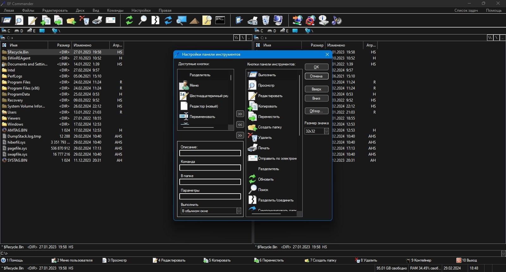The image size is (506, 272).
Task: Click the Обзор... browse button
Action: click(317, 111)
